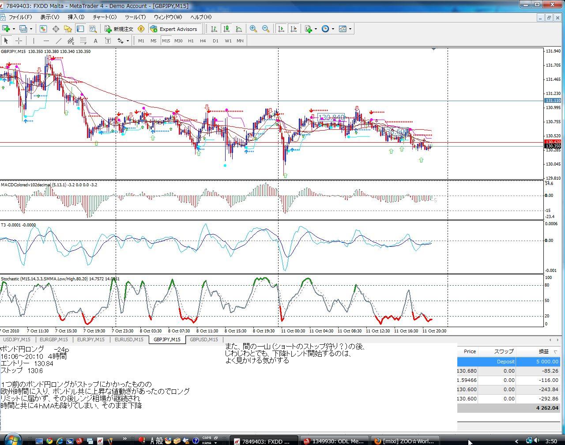Viewport: 565px width, 445px height.
Task: Switch to the EURUSD,M15 chart tab
Action: point(129,339)
